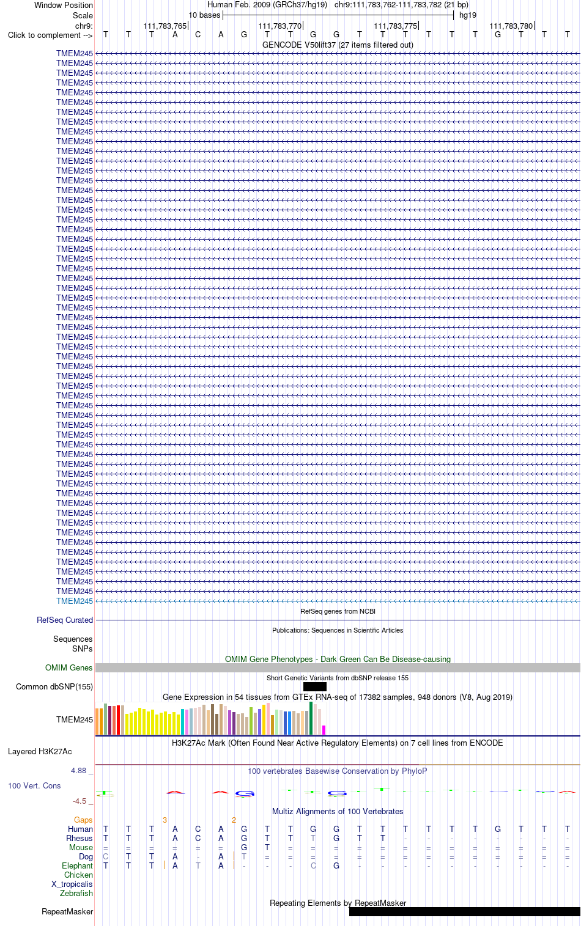Viewport: 581px width, 926px height.
Task: Click the 'Click to complement -->' label
Action: pos(50,35)
